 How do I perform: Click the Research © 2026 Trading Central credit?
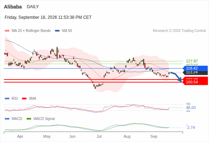coord(179,31)
